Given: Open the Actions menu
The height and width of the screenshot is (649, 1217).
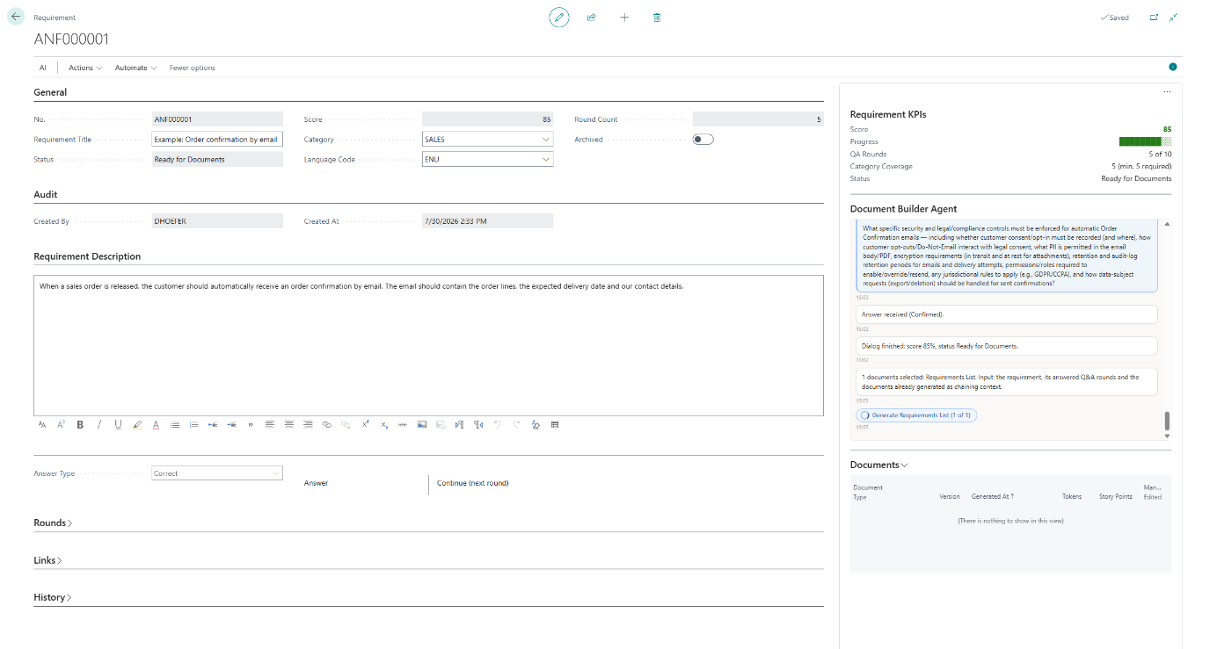Looking at the screenshot, I should click(85, 68).
